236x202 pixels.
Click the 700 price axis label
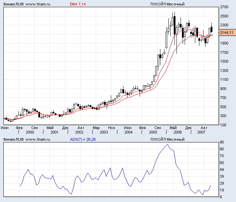223,98
